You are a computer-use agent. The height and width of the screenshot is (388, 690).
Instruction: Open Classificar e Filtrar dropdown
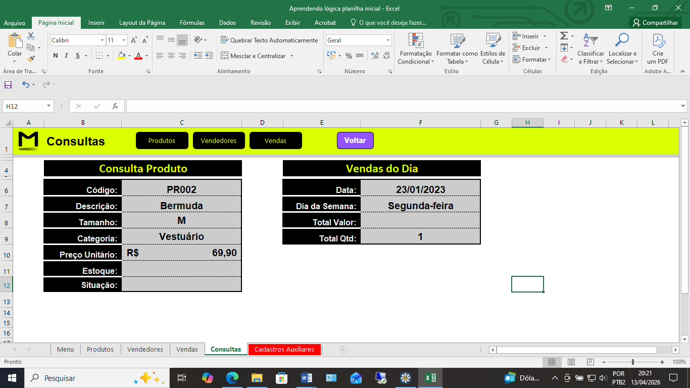[x=590, y=49]
